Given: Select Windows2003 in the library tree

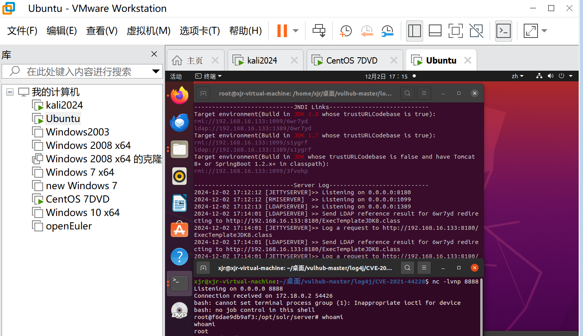Looking at the screenshot, I should [x=77, y=132].
